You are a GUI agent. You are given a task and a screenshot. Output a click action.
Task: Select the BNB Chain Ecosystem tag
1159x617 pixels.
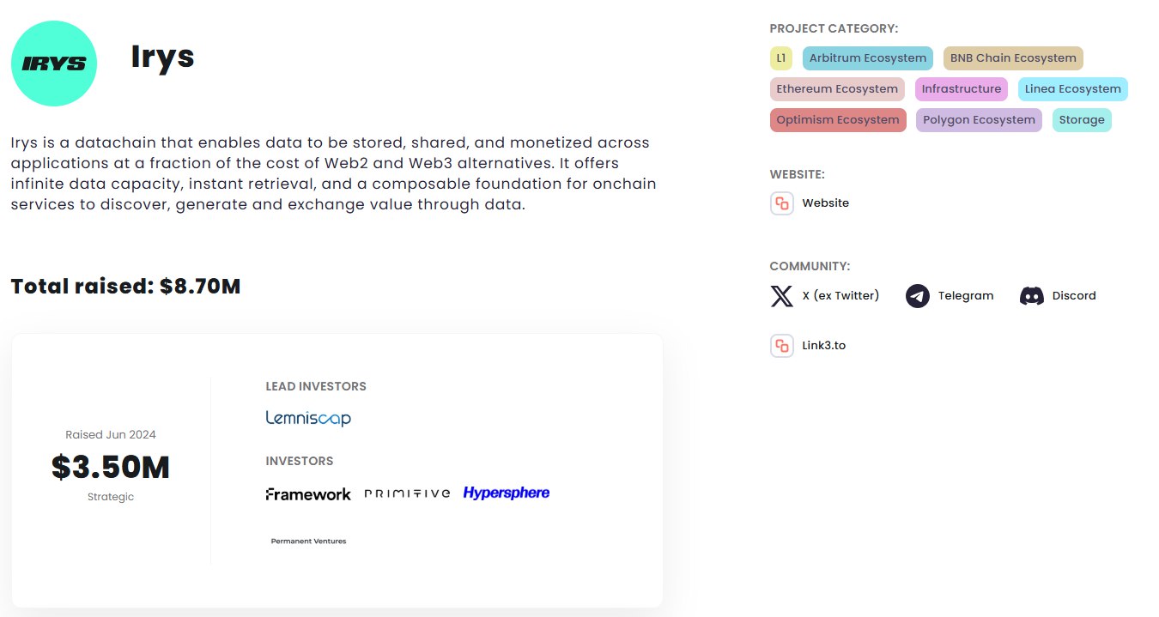1013,58
